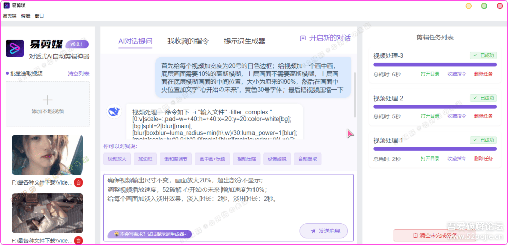Click the chat area vertical scrollbar
This screenshot has height=245, width=508.
coord(355,95)
